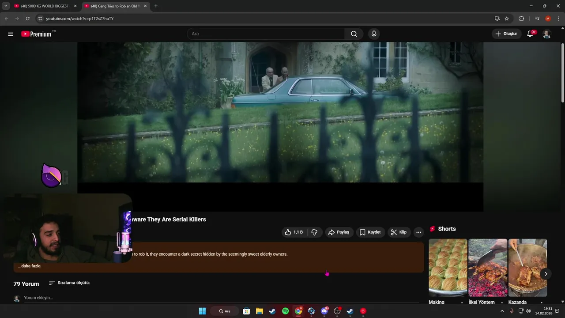
Task: Close the 5000 KG WORLD BIGGEST tab
Action: (75, 6)
